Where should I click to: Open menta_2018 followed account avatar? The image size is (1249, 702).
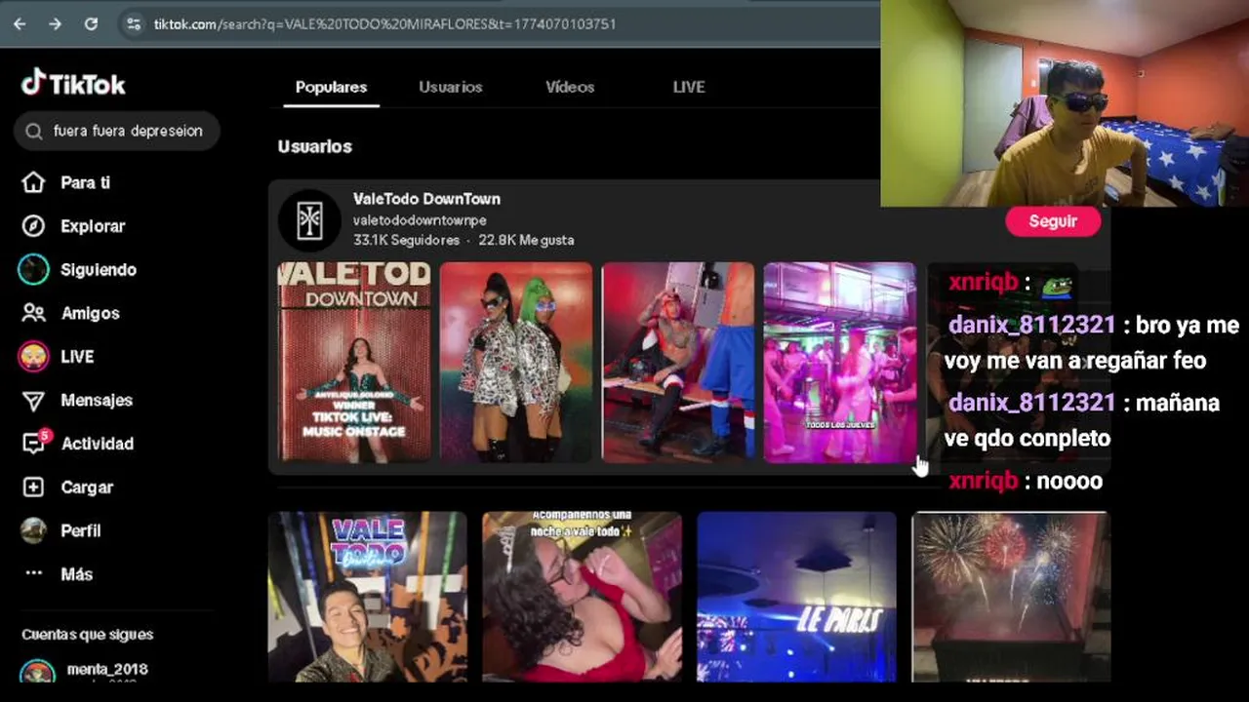(x=37, y=673)
